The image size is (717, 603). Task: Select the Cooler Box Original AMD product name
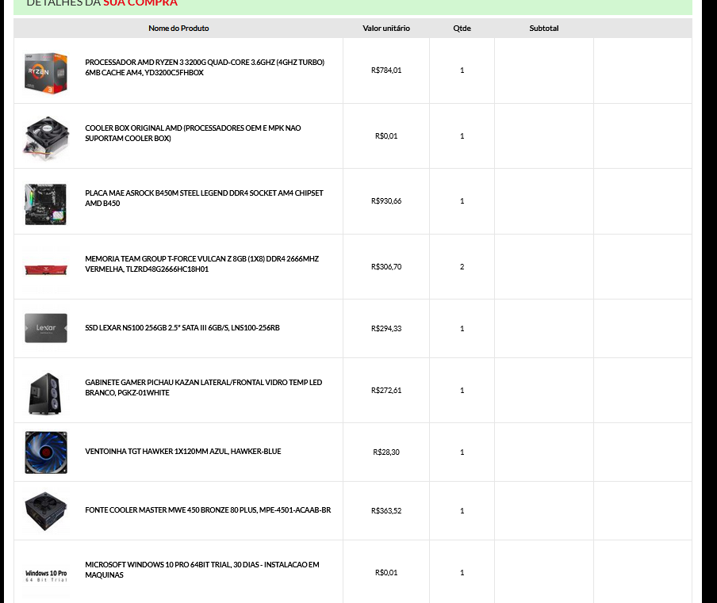193,133
